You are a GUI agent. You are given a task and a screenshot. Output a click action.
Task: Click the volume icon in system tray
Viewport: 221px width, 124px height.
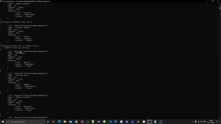(201, 122)
